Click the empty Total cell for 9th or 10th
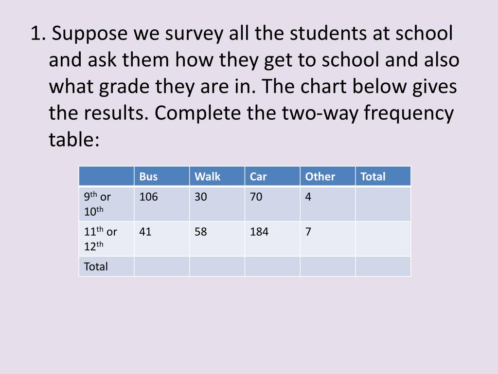The width and height of the screenshot is (498, 374). tap(383, 204)
